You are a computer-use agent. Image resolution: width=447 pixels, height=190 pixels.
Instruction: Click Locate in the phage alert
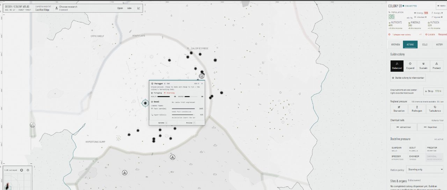pyautogui.click(x=430, y=34)
